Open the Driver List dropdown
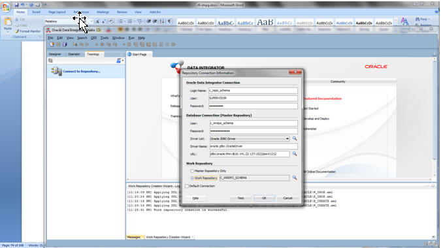Screen dimensions: 441x248 287,139
